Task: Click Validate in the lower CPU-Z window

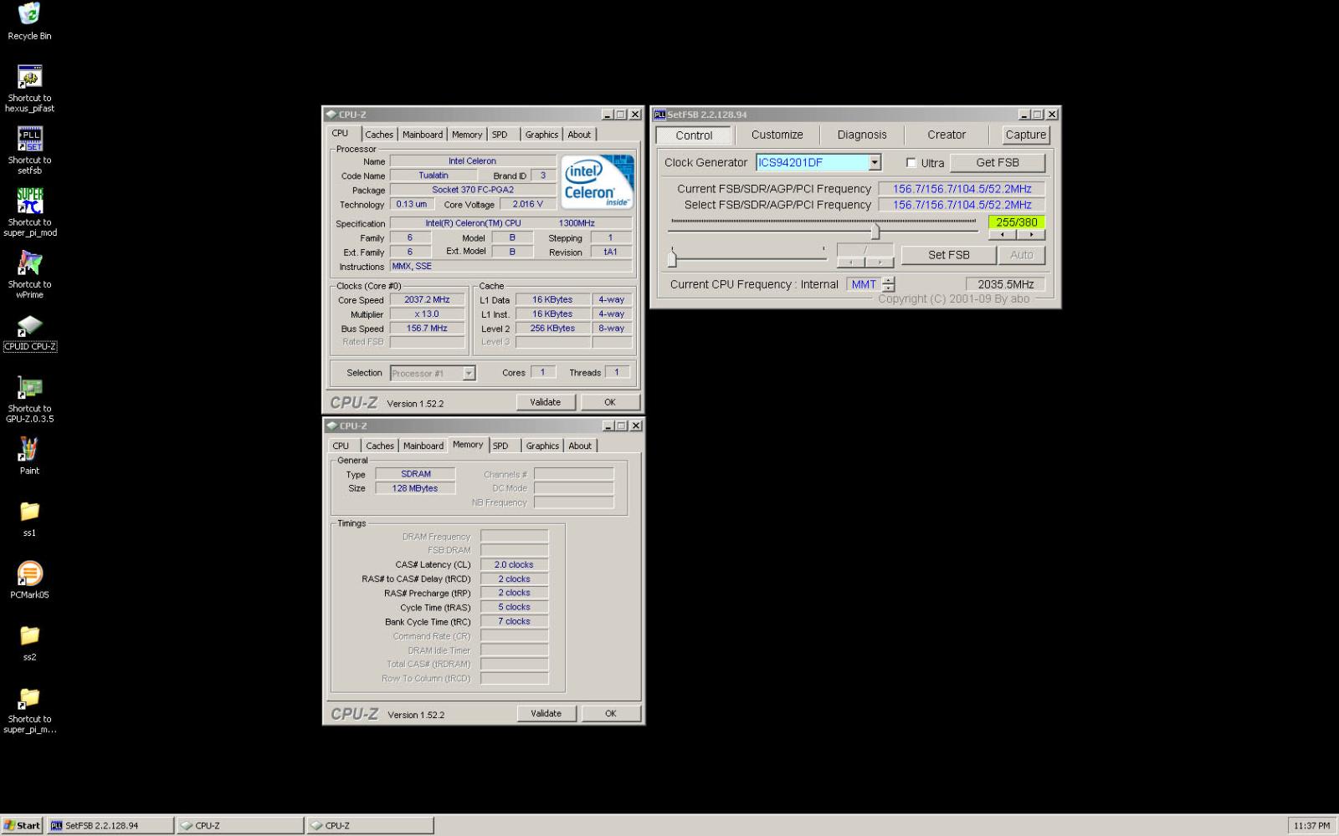Action: [x=546, y=713]
